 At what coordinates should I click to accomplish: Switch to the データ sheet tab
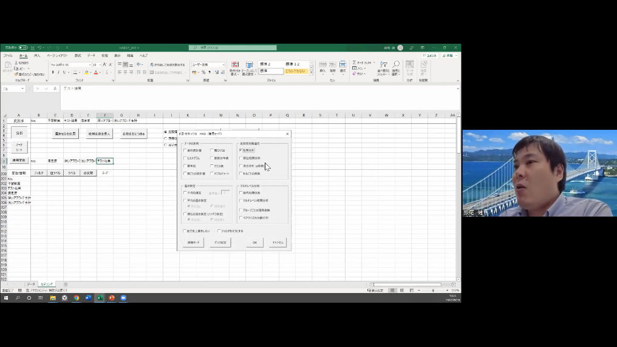click(30, 284)
